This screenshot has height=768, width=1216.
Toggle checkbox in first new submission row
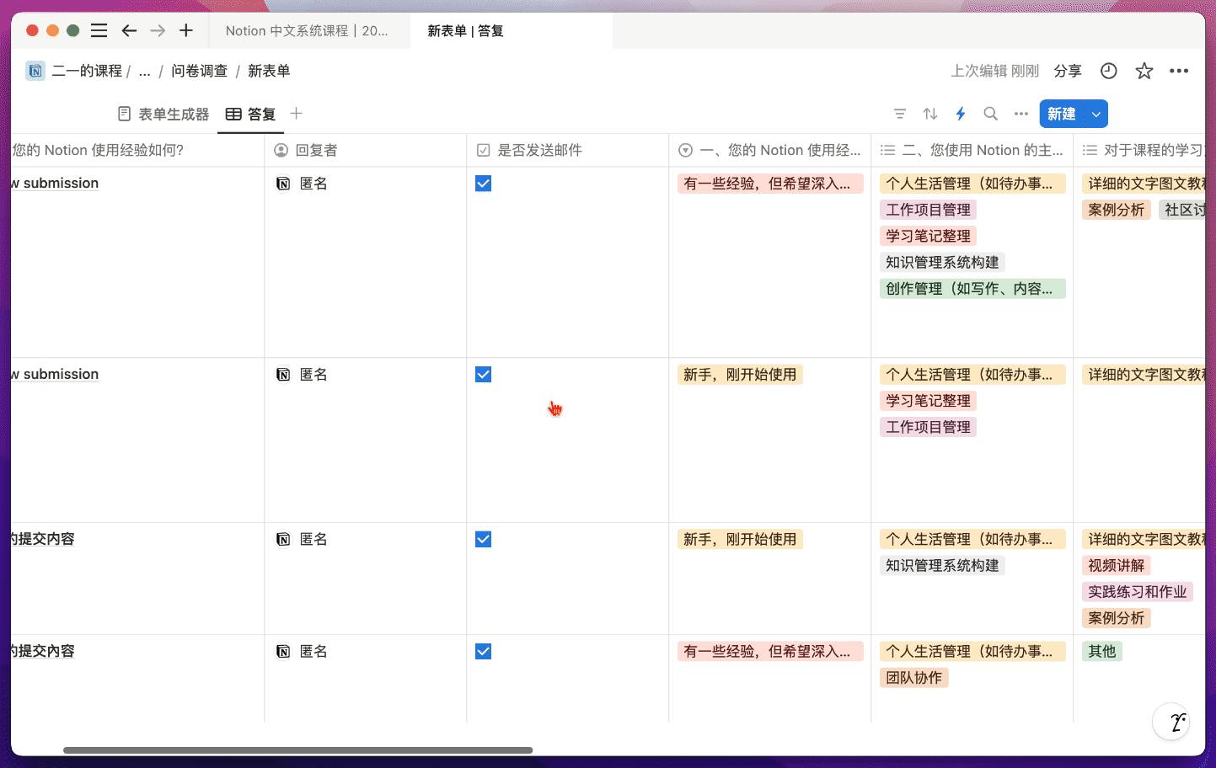pyautogui.click(x=484, y=184)
